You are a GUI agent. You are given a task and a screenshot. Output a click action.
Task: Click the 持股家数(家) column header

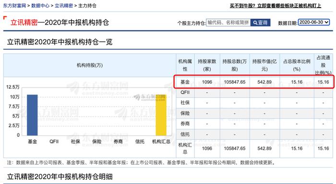[x=207, y=65]
